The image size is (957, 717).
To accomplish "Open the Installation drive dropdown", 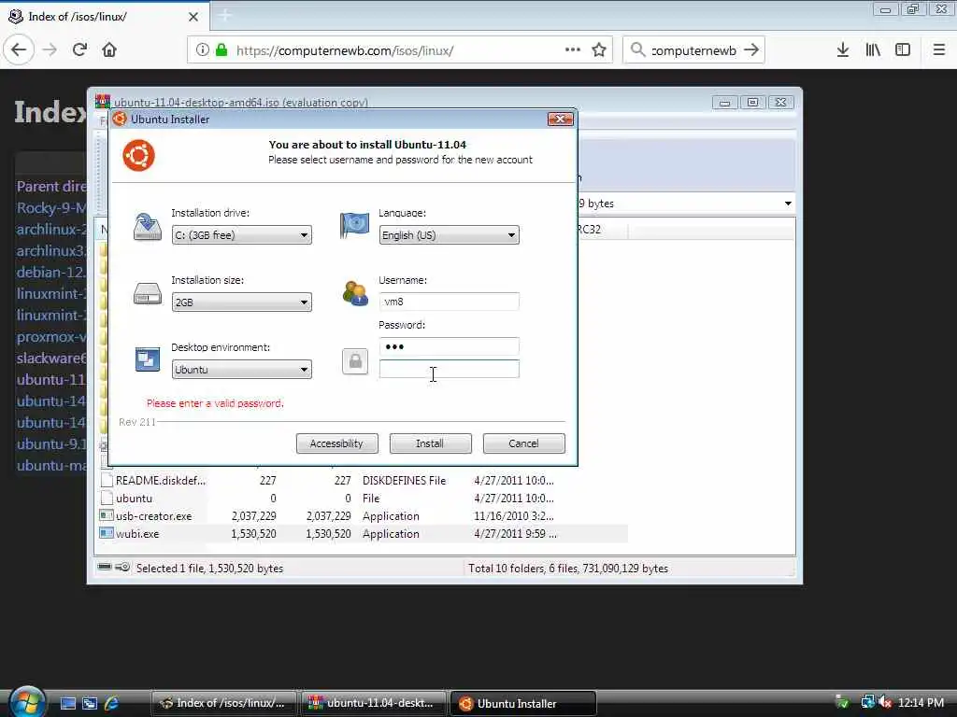I will click(x=242, y=235).
